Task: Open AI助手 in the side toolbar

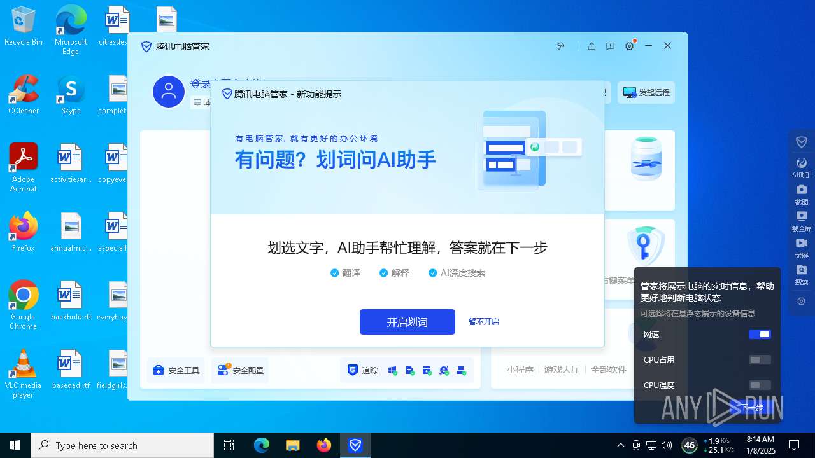Action: [802, 168]
